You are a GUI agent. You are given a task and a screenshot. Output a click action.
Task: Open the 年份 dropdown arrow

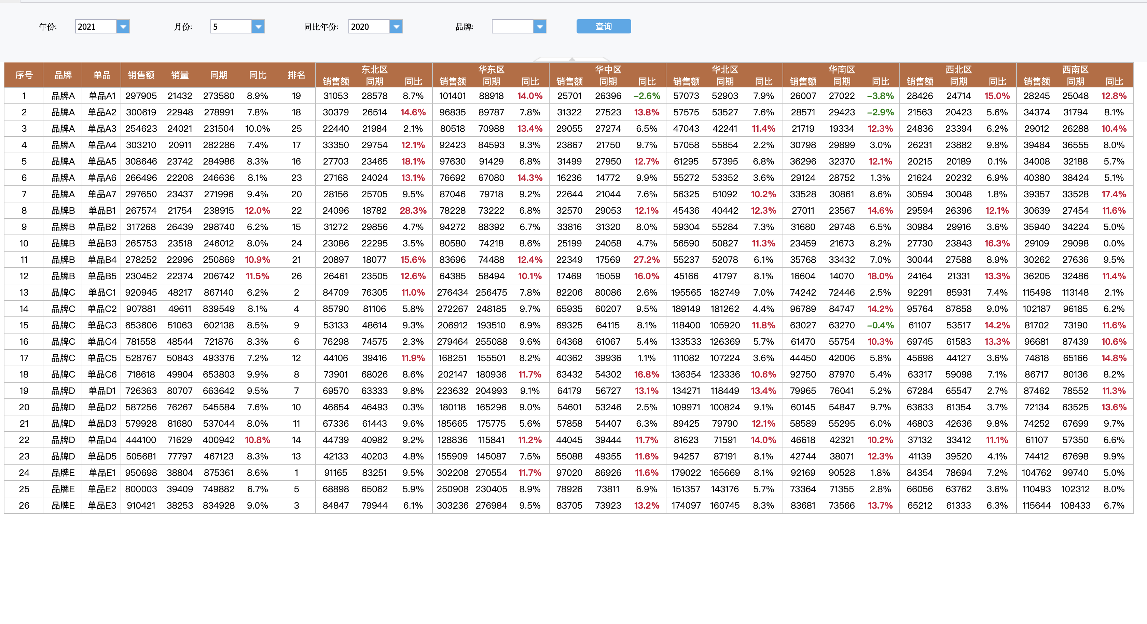pyautogui.click(x=123, y=27)
